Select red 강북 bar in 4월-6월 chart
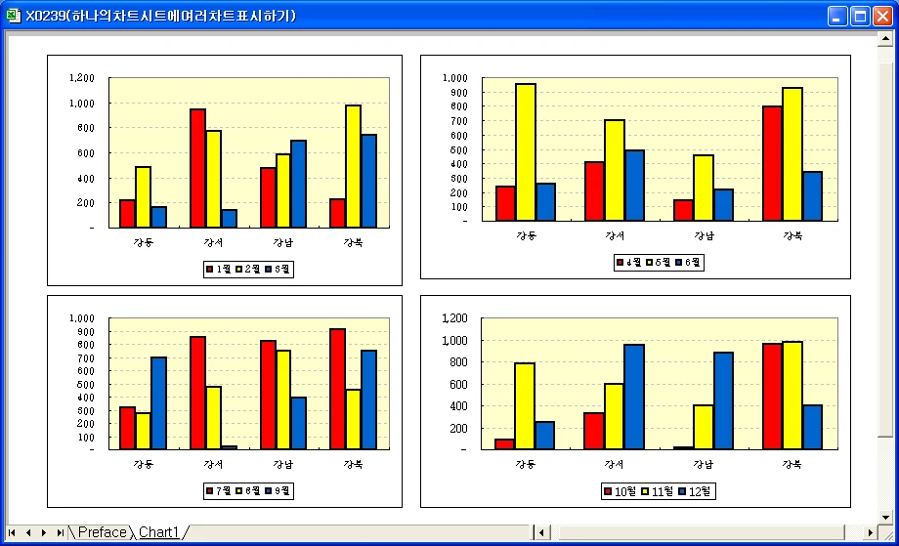The height and width of the screenshot is (546, 899). (772, 163)
